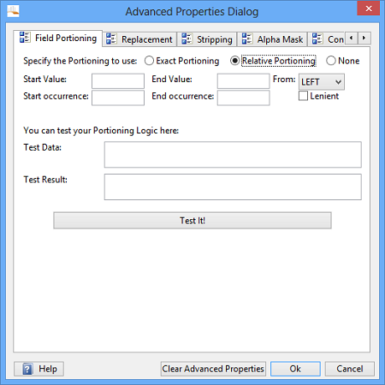Click the Alpha Mask tab icon
The height and width of the screenshot is (385, 385).
coord(247,38)
